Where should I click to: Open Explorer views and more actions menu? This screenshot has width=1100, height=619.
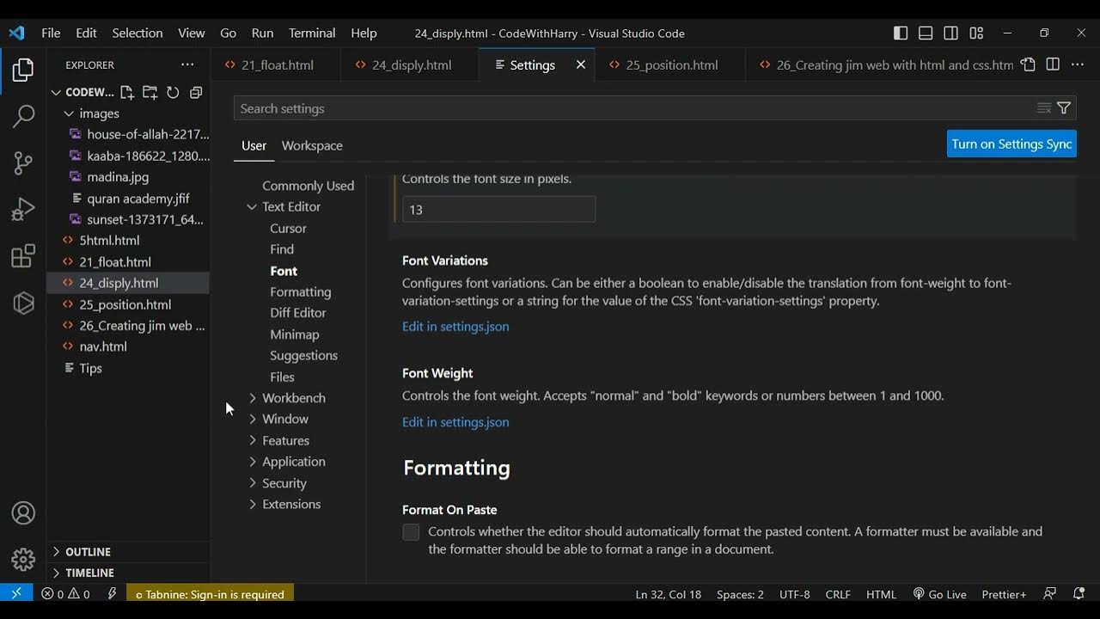click(187, 64)
